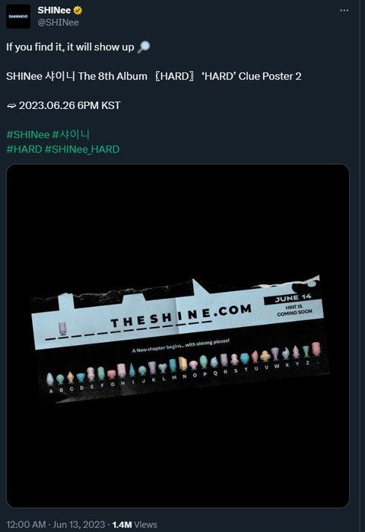The height and width of the screenshot is (532, 365).
Task: Click the magnifying glass emoji in tweet
Action: point(144,46)
